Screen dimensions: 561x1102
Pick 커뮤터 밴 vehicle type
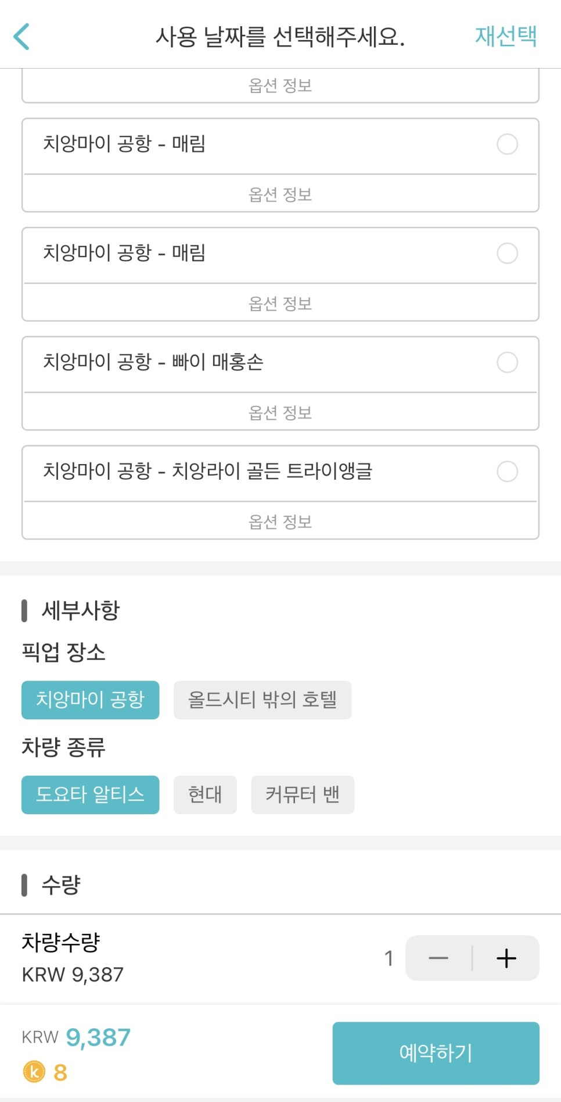303,794
